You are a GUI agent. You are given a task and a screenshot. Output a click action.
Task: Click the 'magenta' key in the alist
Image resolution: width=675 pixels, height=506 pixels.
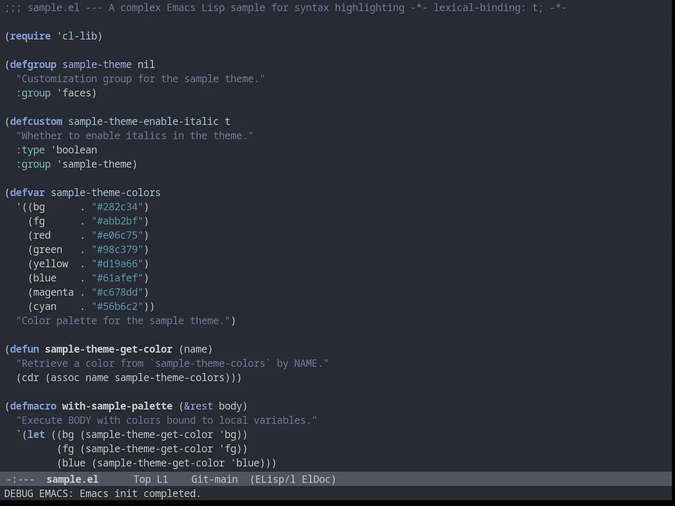click(53, 292)
